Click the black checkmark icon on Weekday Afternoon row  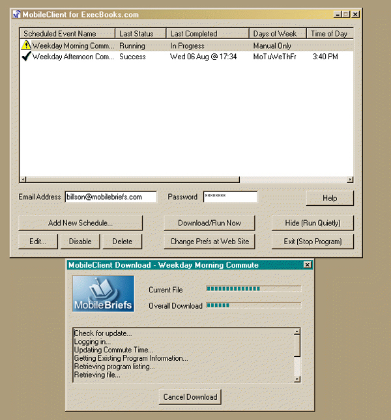pyautogui.click(x=26, y=56)
